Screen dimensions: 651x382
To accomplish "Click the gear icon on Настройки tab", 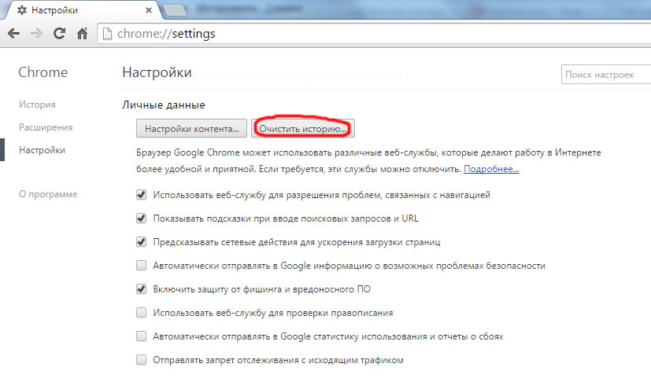I will (22, 10).
